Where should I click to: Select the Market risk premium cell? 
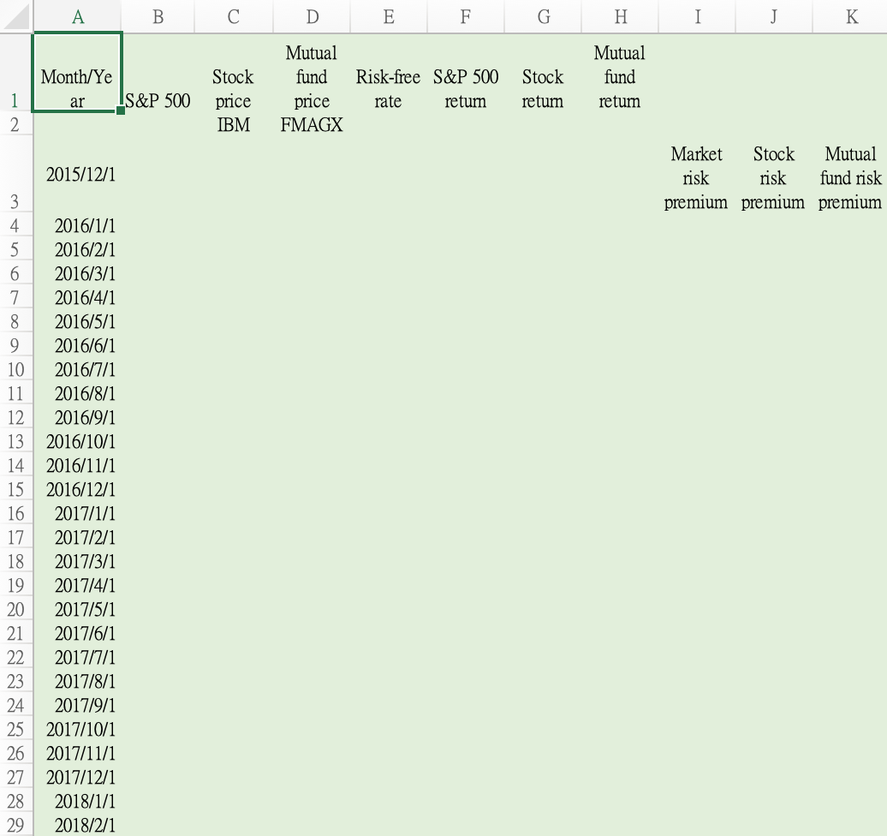tap(696, 178)
